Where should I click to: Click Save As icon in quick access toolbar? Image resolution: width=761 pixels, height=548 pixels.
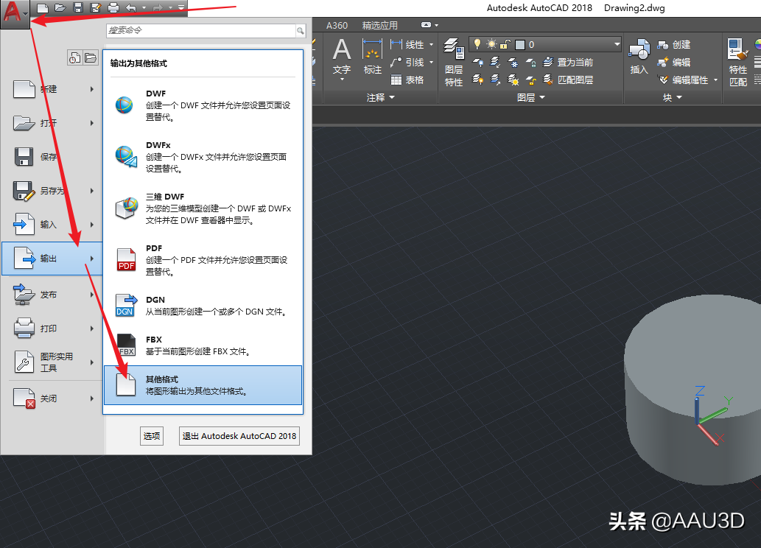[96, 8]
